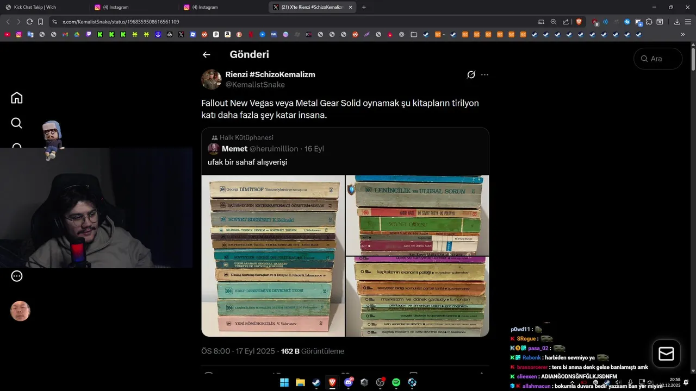This screenshot has height=391, width=696.
Task: Open the zoom magnifier in address bar
Action: [x=554, y=22]
